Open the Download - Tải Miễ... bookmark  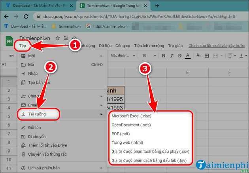click(x=25, y=26)
